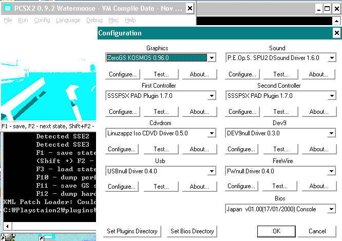Show About for Dev9 plugin
Screen dimensions: 342x241
319,149
